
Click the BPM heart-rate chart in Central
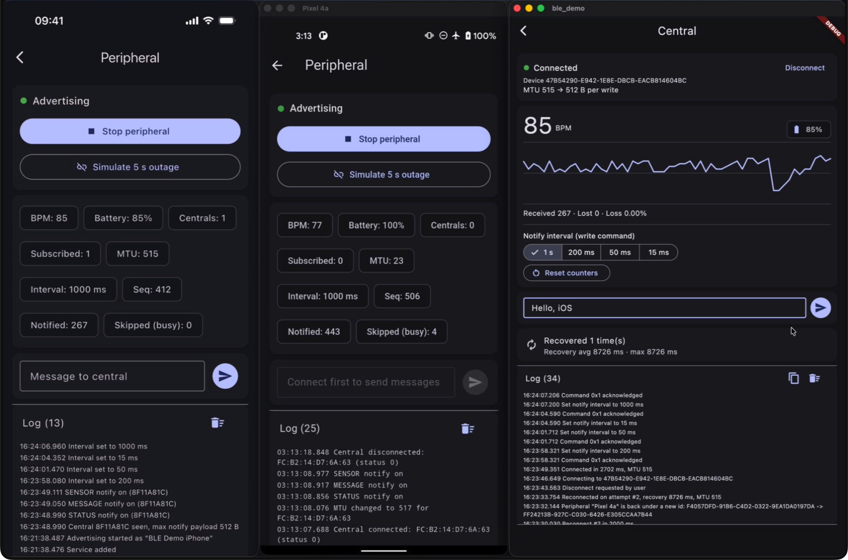click(677, 173)
